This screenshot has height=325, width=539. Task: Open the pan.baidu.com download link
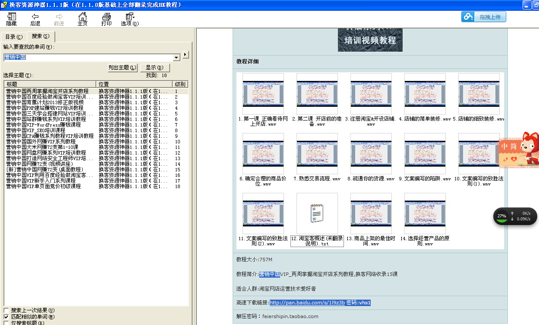pyautogui.click(x=307, y=303)
